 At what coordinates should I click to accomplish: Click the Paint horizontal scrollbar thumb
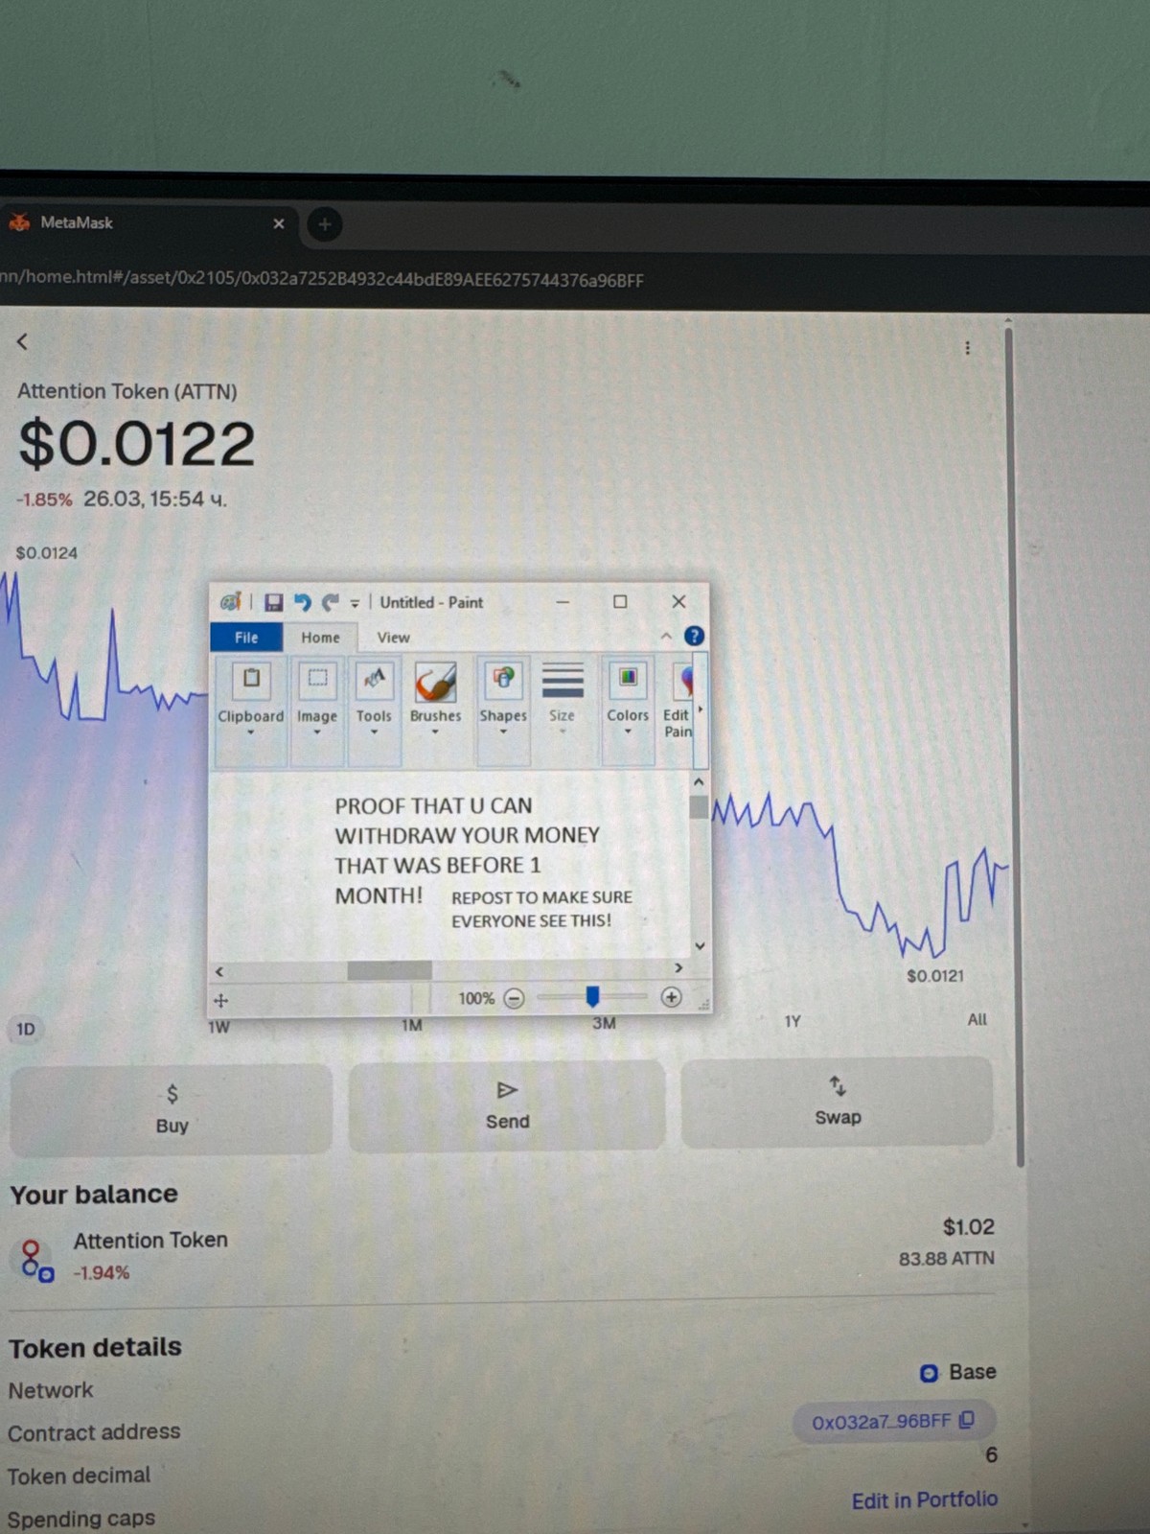click(389, 970)
